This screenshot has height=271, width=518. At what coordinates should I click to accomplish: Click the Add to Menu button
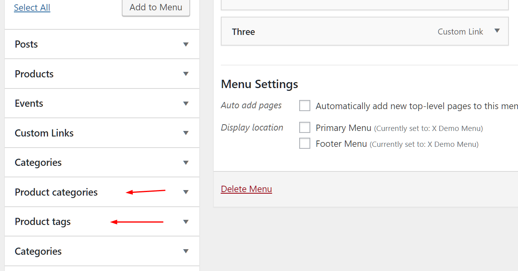pos(156,8)
